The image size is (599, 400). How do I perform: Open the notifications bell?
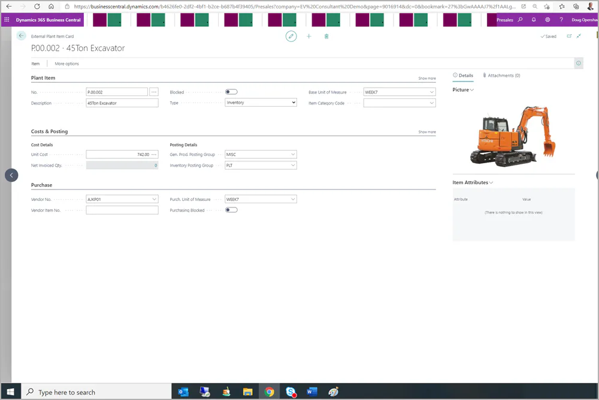tap(534, 20)
